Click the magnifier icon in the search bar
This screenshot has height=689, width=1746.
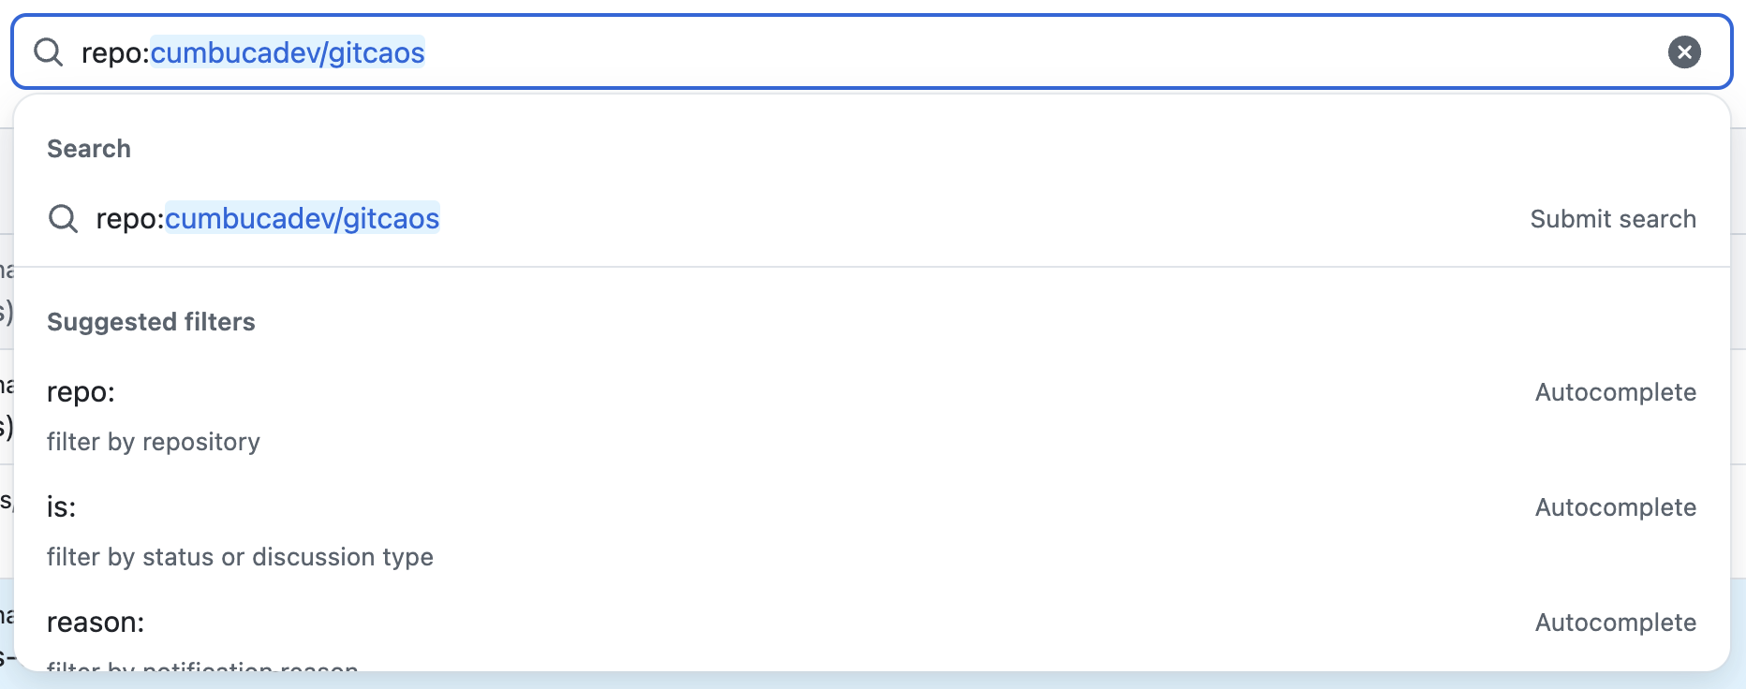[48, 52]
